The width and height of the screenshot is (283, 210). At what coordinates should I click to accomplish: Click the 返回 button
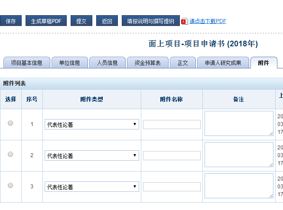(107, 21)
